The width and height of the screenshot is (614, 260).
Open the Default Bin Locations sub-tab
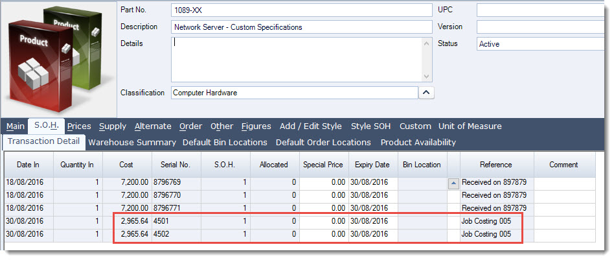pyautogui.click(x=225, y=143)
